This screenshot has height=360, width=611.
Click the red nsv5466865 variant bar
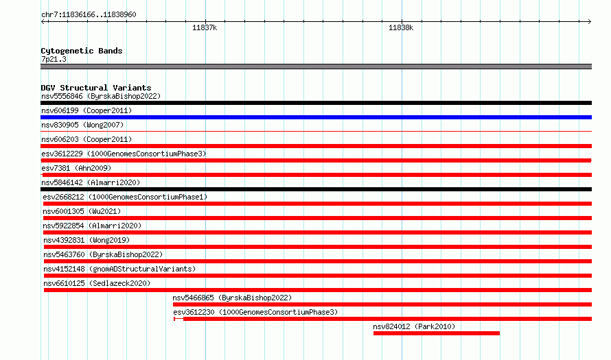[x=382, y=304]
